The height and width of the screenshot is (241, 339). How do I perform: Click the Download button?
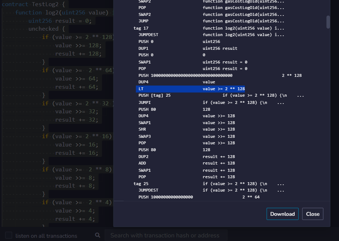click(x=282, y=214)
